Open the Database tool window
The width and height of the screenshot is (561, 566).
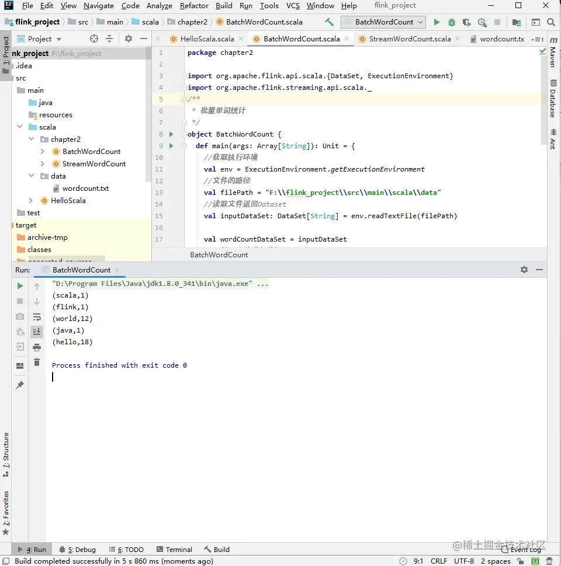[553, 99]
